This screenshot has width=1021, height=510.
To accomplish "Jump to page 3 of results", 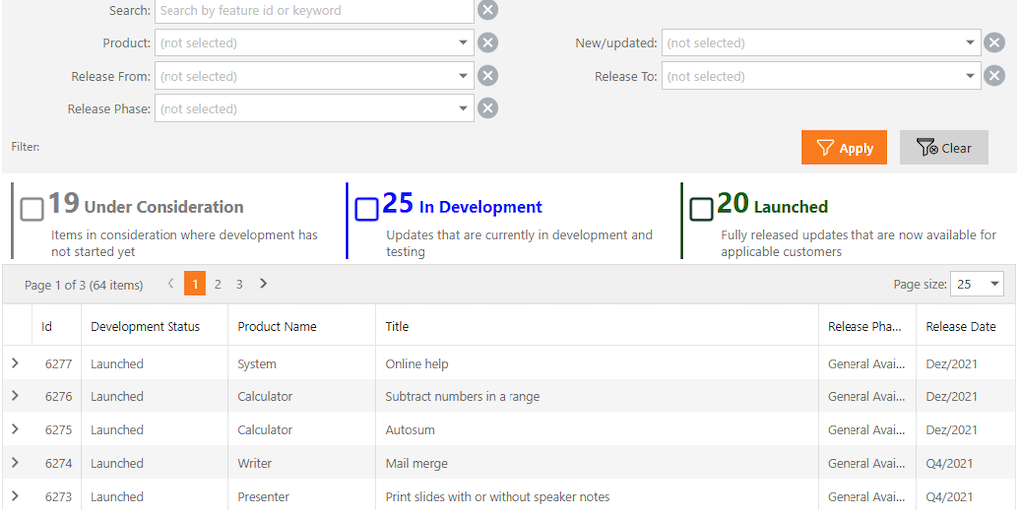I will pyautogui.click(x=239, y=284).
